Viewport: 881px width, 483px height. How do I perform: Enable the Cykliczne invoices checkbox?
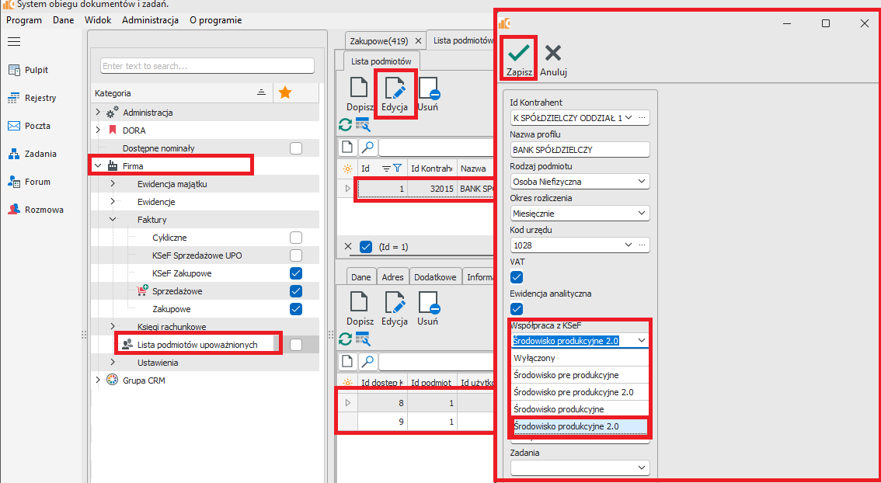click(295, 238)
